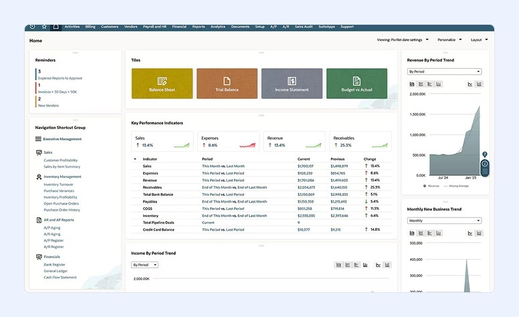Open the Budget vs Actual tile
Viewport: 519px width, 317px height.
tap(357, 84)
